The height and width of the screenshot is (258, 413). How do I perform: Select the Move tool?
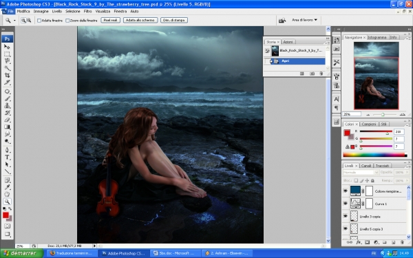pyautogui.click(x=7, y=47)
